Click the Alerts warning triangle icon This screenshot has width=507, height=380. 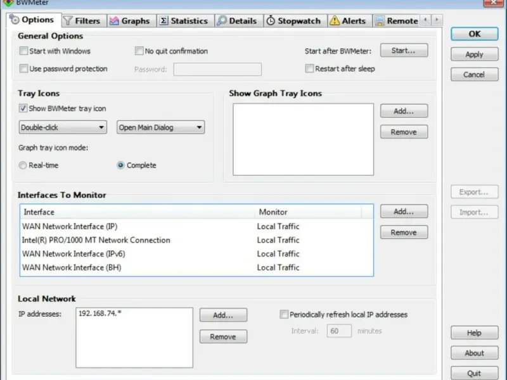coord(335,21)
